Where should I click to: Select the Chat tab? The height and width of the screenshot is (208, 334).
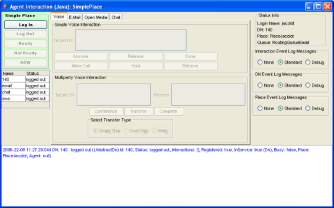tap(116, 17)
